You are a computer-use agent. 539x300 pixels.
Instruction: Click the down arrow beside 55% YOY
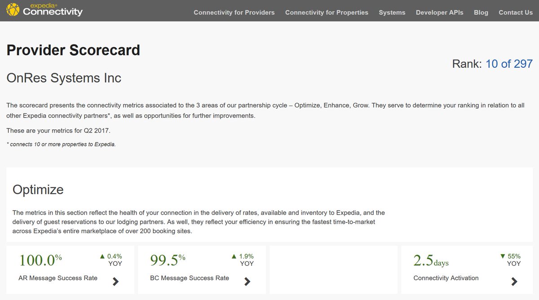503,256
